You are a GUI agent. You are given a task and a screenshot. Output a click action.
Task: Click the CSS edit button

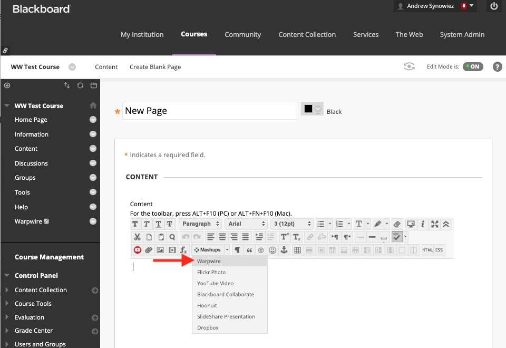pos(439,250)
